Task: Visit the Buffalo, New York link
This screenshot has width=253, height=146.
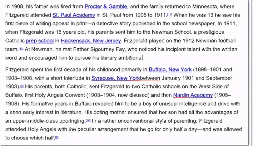Action: (x=170, y=70)
